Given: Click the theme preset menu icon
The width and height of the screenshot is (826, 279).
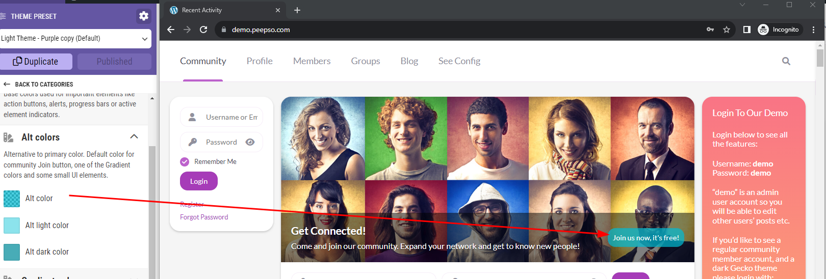Looking at the screenshot, I should pyautogui.click(x=3, y=16).
